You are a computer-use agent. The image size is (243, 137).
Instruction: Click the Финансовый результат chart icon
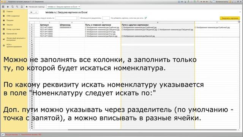4,39
